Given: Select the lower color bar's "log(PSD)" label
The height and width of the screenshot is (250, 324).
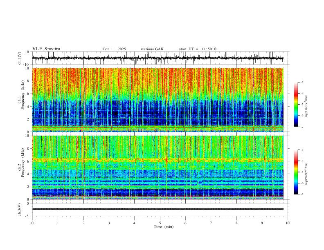Looking at the screenshot, I should [x=306, y=174].
